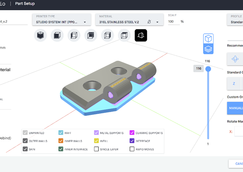Toggle the black perspective view button

pos(141,35)
